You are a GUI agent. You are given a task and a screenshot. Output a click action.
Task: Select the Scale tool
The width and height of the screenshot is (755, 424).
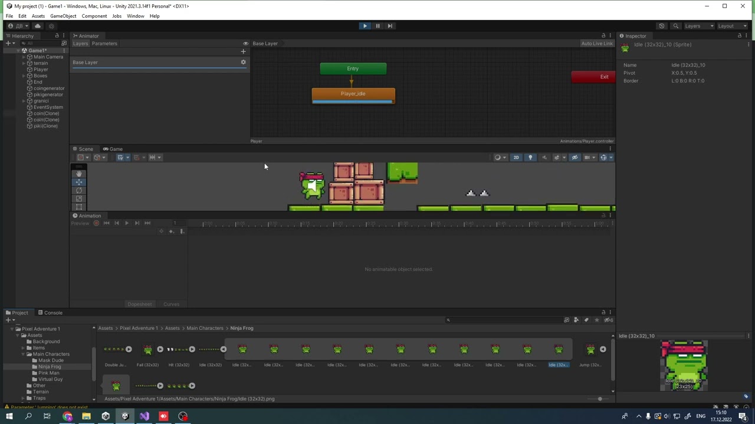(x=79, y=198)
